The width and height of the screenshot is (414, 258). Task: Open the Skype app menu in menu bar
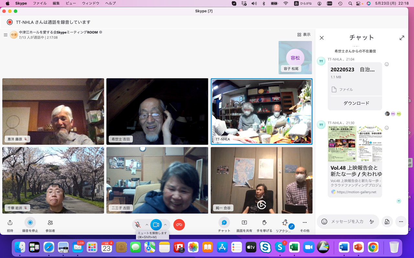(x=21, y=3)
